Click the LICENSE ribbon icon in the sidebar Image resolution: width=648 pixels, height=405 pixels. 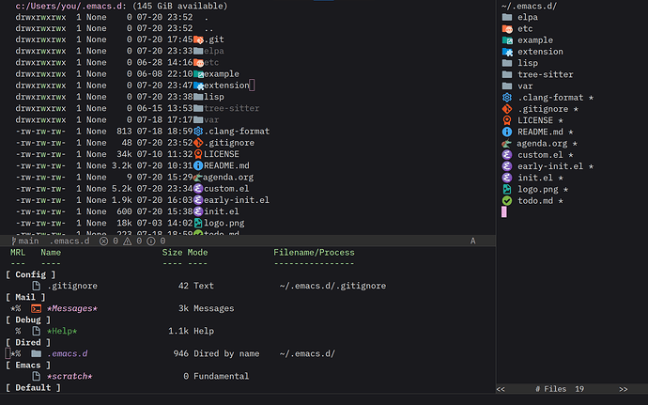pos(507,120)
